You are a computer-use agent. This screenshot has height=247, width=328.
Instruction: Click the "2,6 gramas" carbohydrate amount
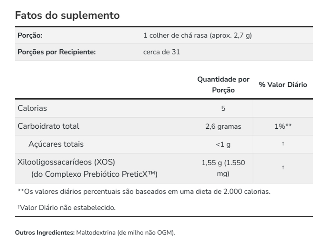click(223, 126)
